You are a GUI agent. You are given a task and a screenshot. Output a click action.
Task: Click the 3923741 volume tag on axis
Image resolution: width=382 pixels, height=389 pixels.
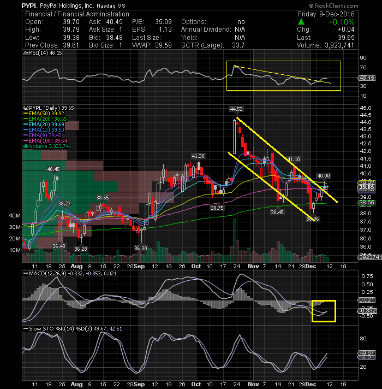pyautogui.click(x=370, y=257)
